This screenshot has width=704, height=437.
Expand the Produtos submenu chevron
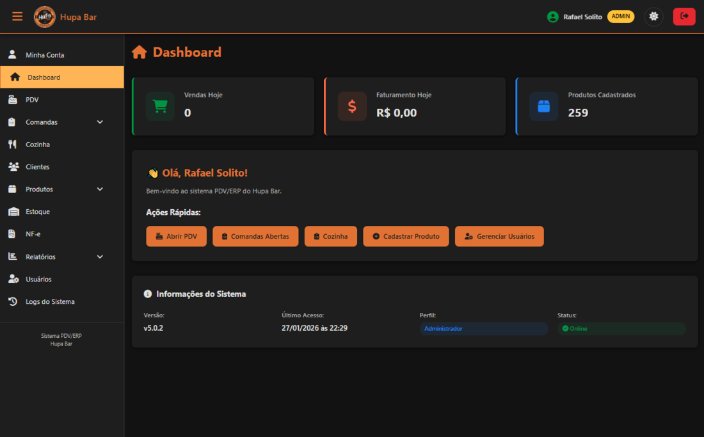tap(100, 189)
